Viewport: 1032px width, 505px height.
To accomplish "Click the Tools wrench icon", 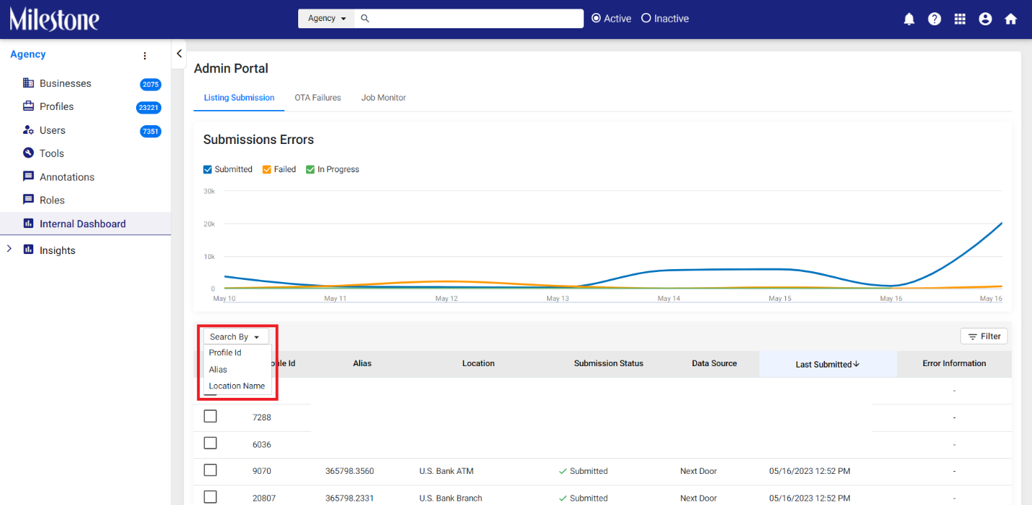I will click(28, 153).
